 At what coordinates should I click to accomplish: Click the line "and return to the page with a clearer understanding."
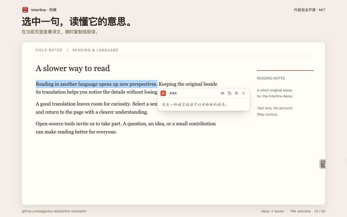[92, 112]
